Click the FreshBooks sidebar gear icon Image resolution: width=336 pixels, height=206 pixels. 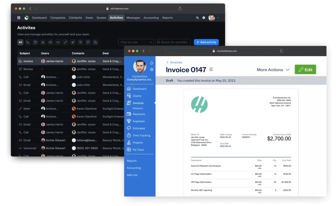152,69
